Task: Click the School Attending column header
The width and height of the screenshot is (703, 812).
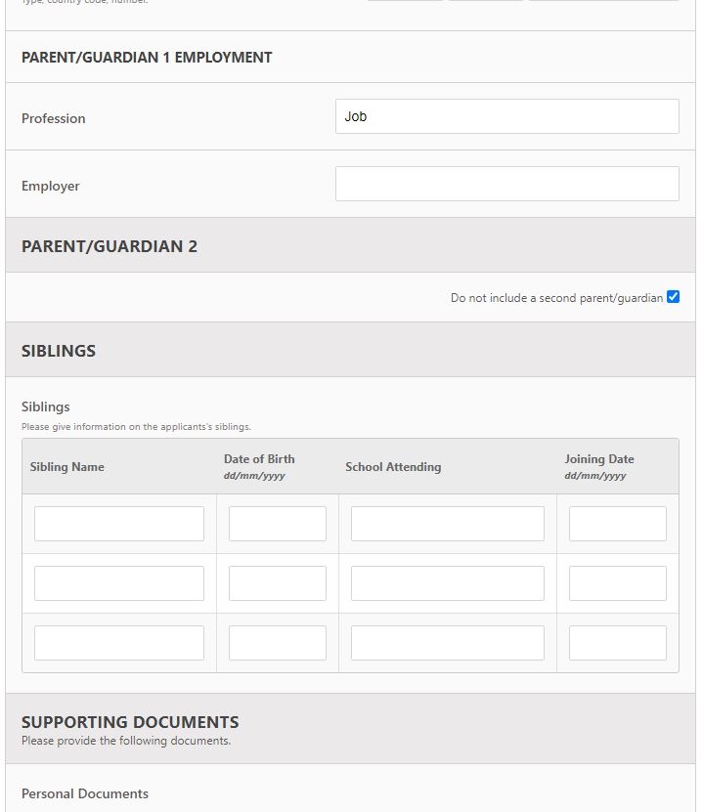Action: (x=393, y=467)
